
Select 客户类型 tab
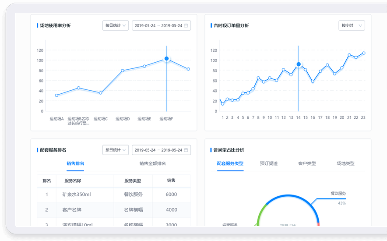307,163
